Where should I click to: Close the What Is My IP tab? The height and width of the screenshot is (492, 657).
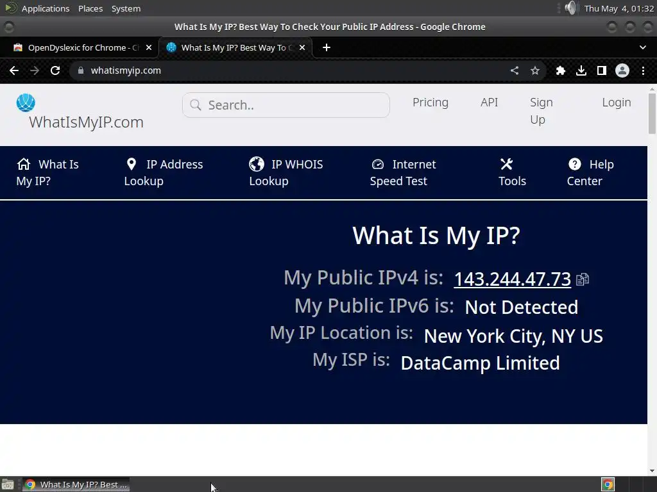click(302, 47)
